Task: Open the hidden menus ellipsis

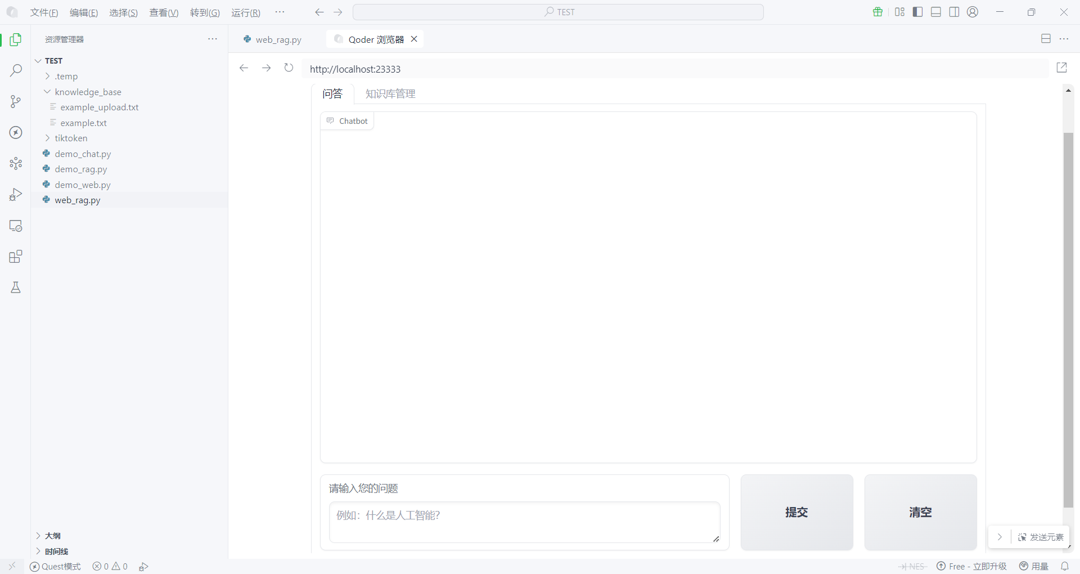Action: point(280,12)
